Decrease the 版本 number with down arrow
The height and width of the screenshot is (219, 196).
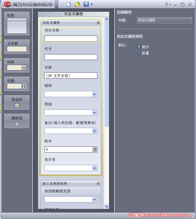95,151
